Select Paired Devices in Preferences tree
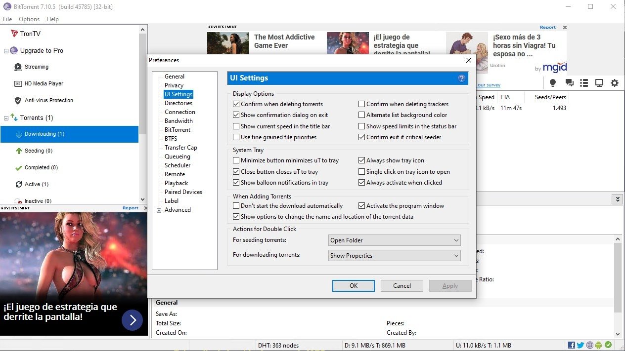This screenshot has height=351, width=625. 183,192
